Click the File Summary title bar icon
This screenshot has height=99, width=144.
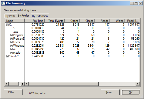coord(3,3)
